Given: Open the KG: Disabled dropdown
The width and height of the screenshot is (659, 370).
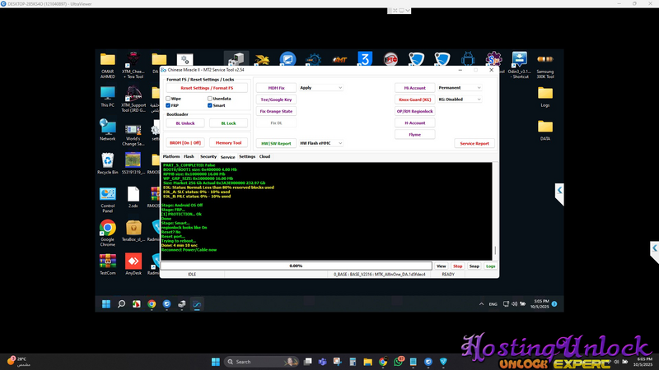Looking at the screenshot, I should (460, 99).
